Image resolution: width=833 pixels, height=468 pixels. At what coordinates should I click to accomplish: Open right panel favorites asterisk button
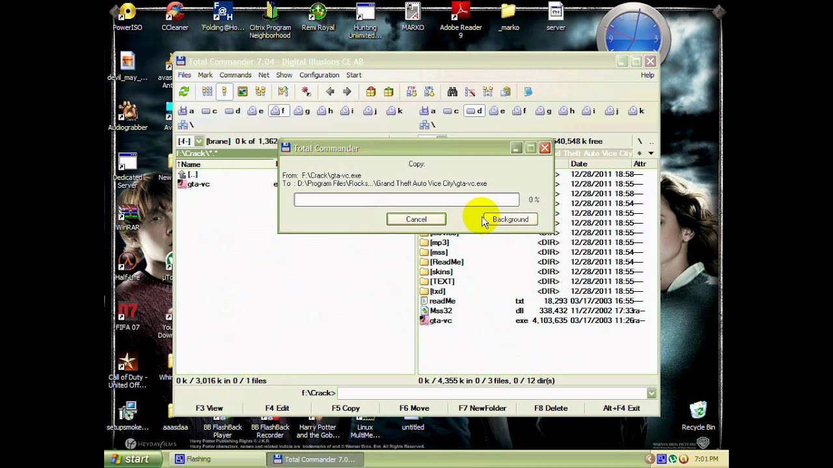click(640, 153)
